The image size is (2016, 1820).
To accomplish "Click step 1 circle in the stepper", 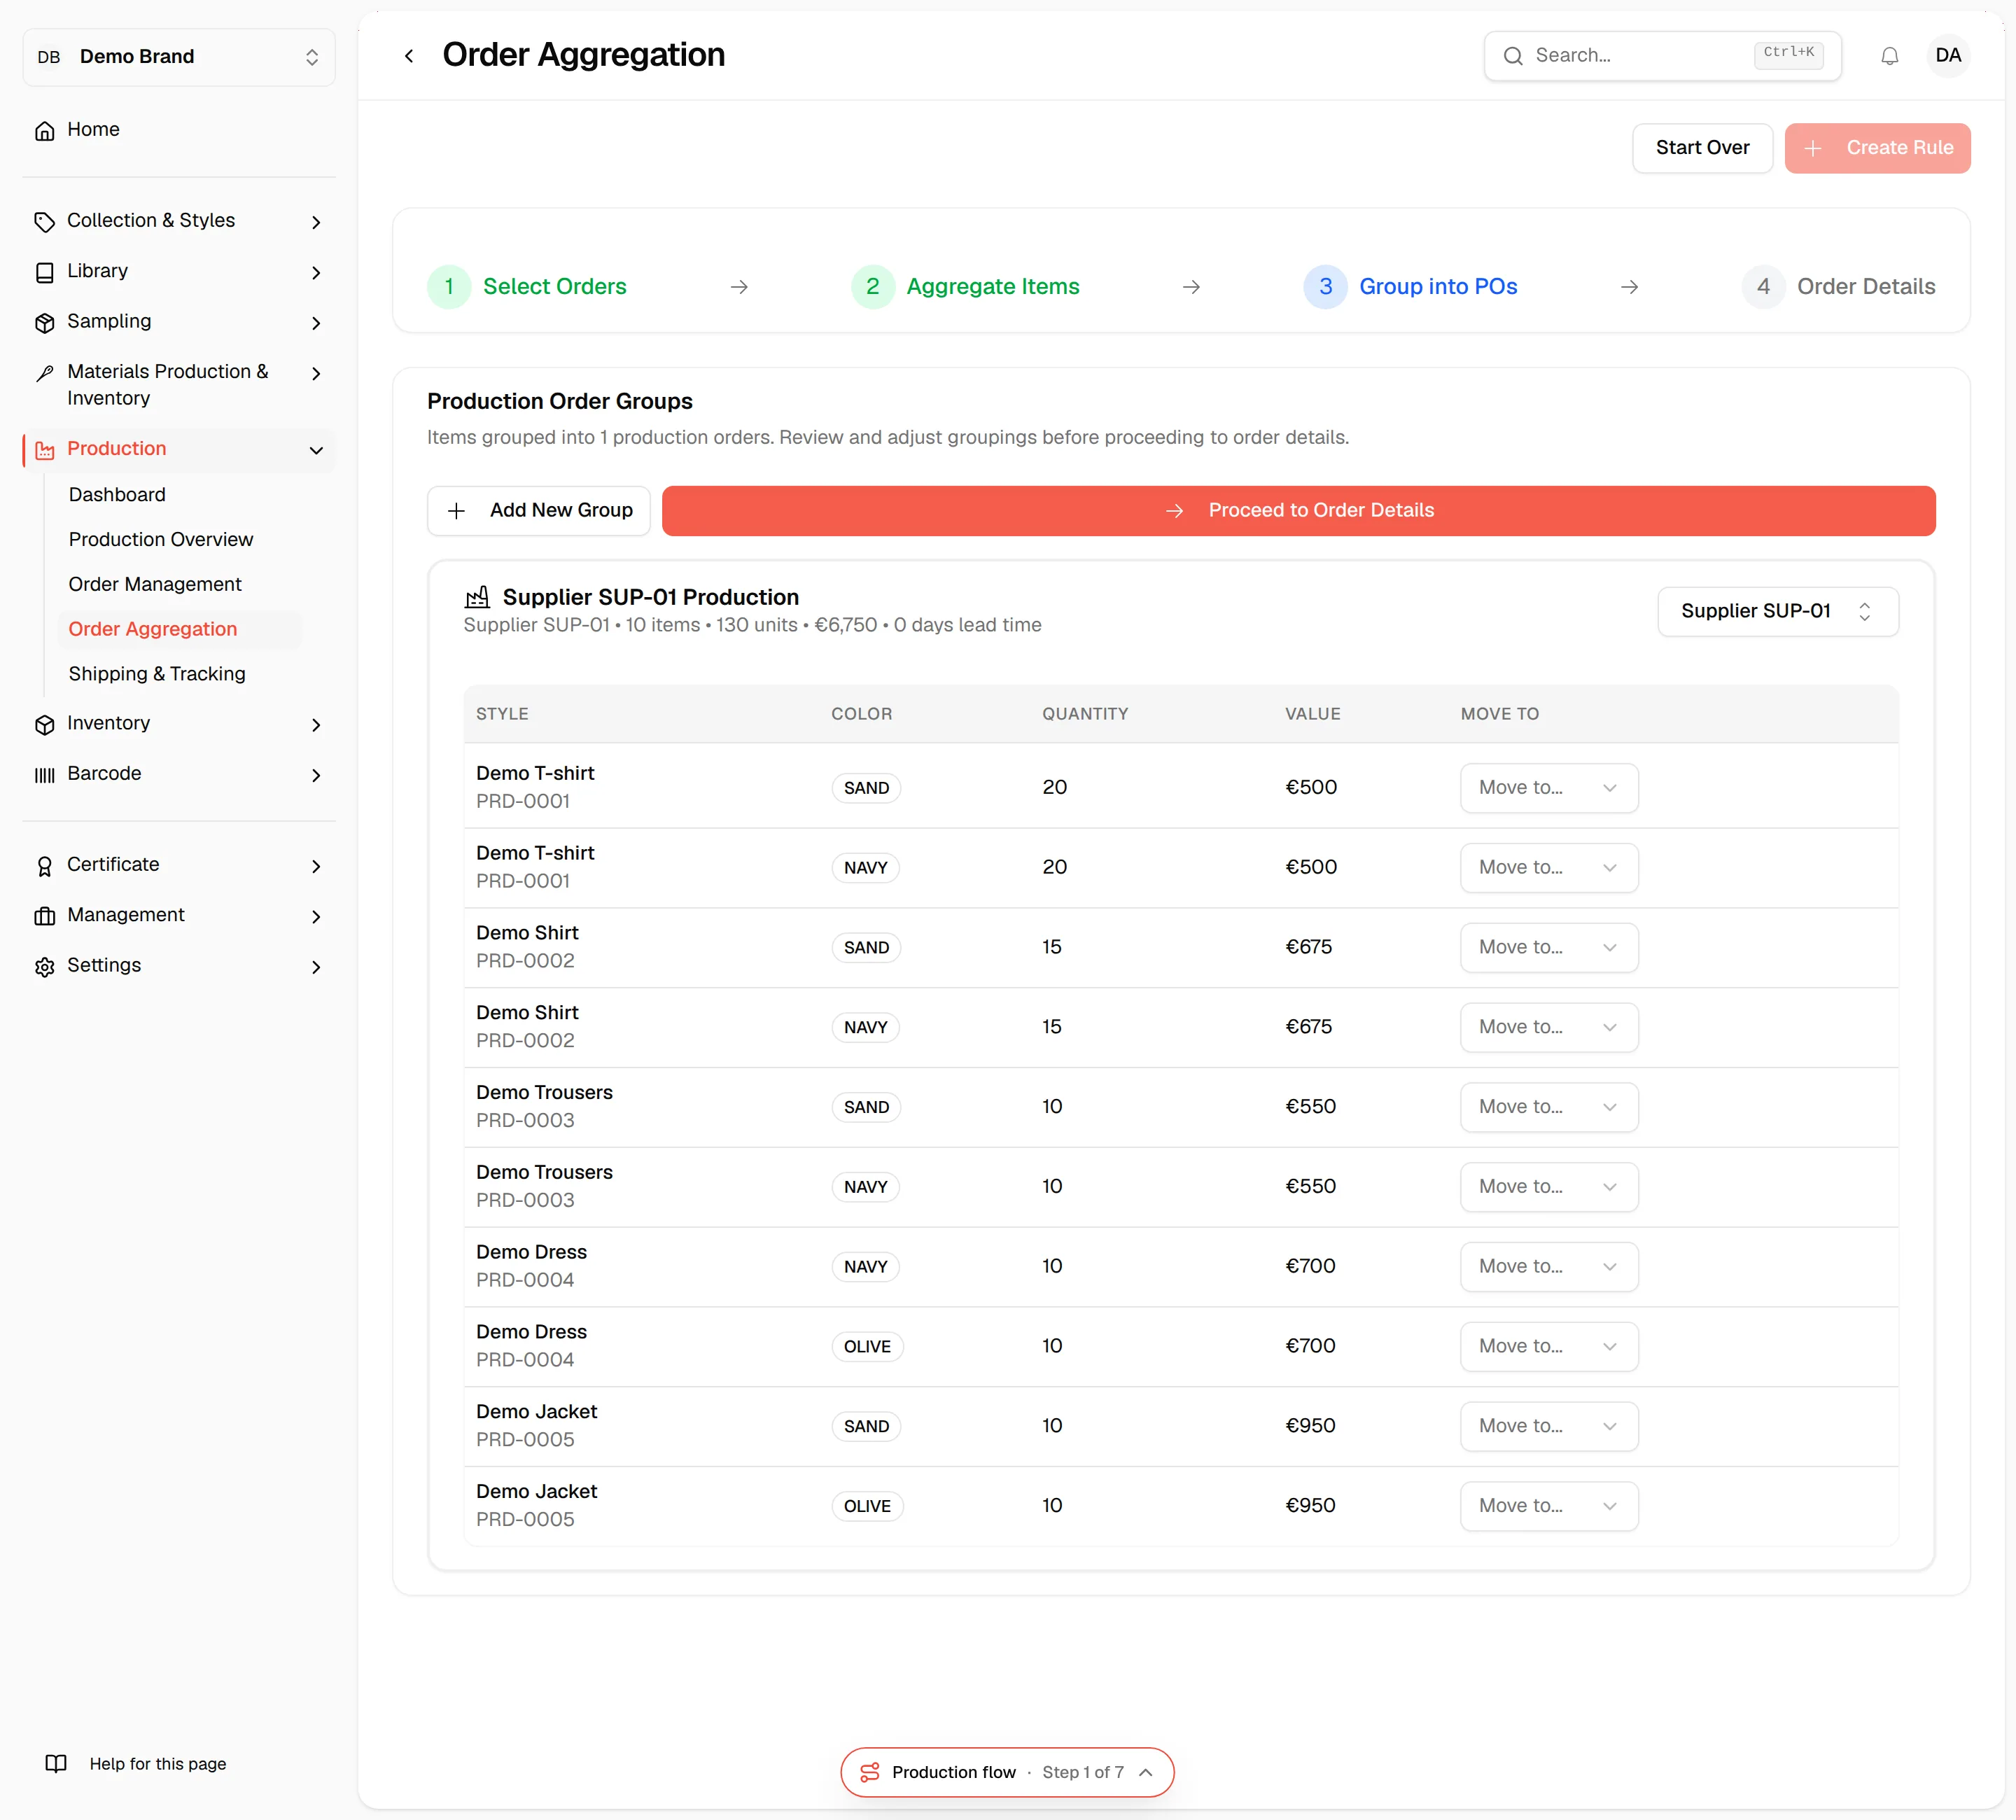I will tap(449, 287).
